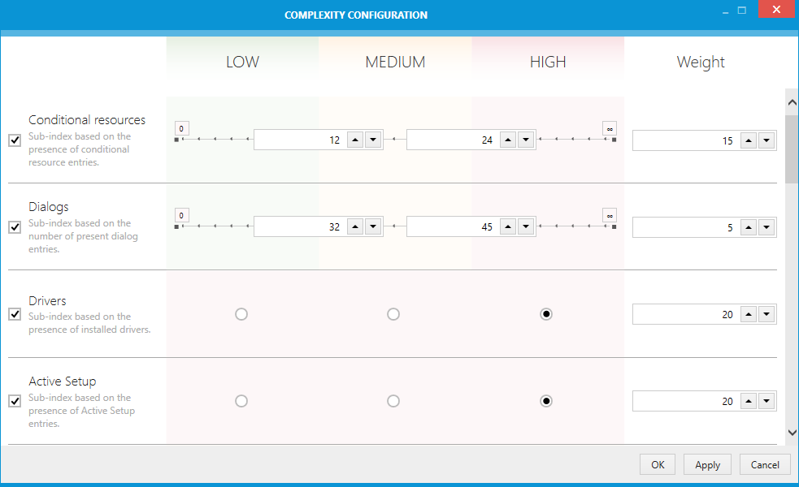
Task: Increase Conditional resources low threshold with up arrow
Action: (355, 140)
